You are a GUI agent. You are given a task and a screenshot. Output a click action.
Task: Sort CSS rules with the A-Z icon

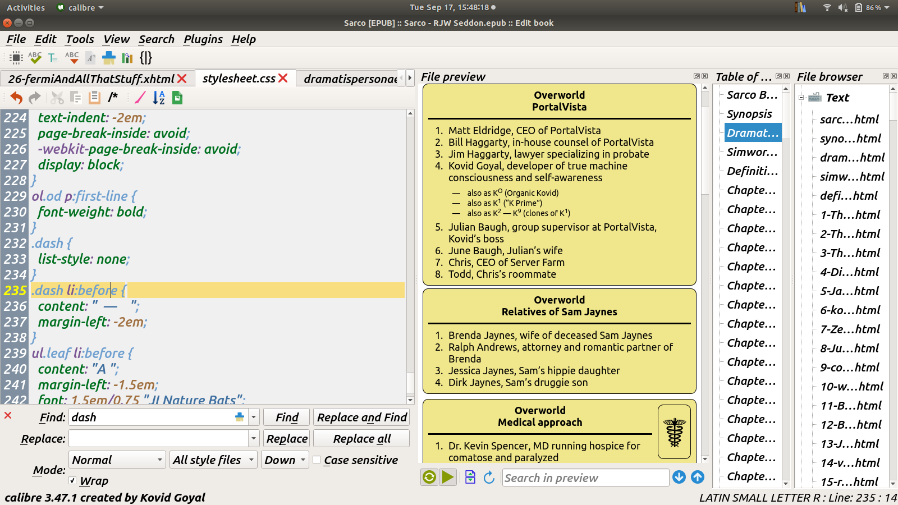point(159,98)
